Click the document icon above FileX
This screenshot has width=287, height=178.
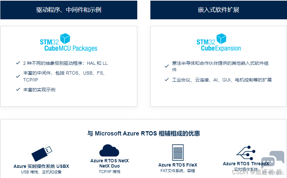point(178,152)
